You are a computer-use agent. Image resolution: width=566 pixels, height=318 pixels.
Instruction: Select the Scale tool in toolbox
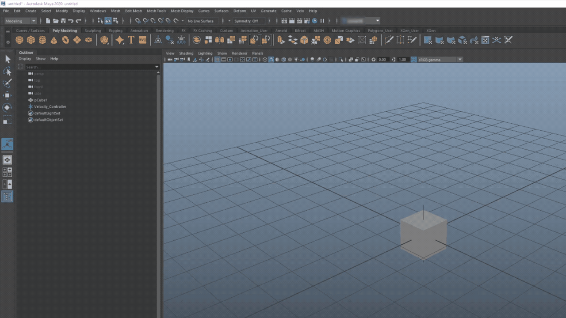[x=8, y=120]
